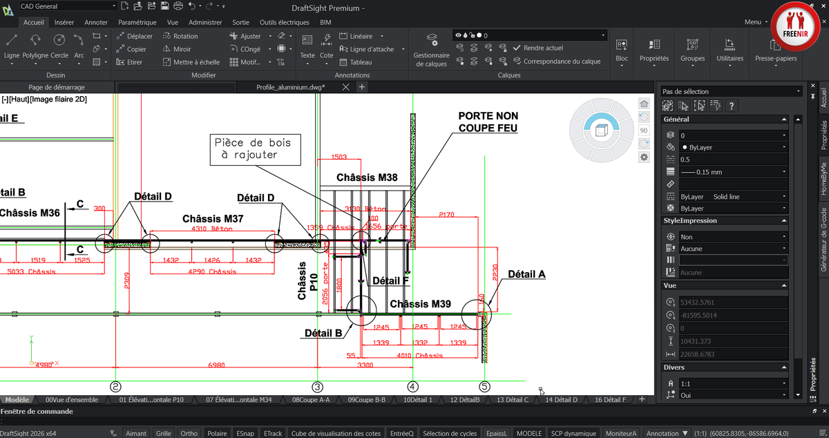Toggle EpaissL line weight display

pos(496,433)
